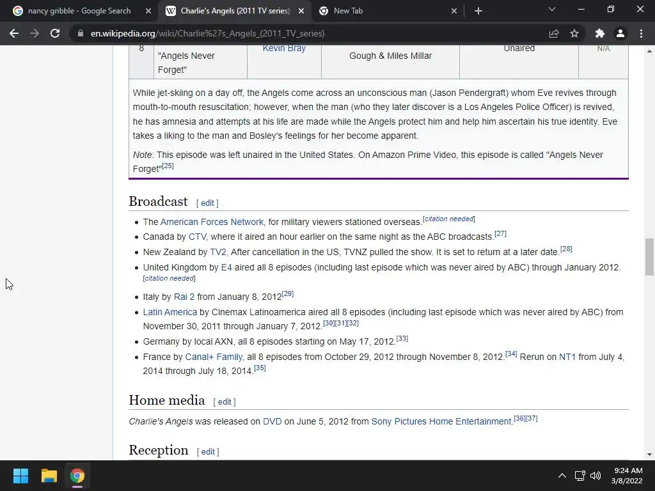
Task: Open citation reference 29
Action: (x=288, y=294)
